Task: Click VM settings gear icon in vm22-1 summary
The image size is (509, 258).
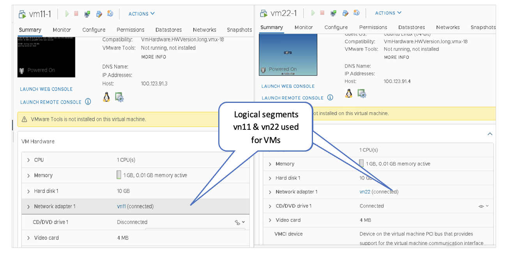Action: tap(362, 94)
